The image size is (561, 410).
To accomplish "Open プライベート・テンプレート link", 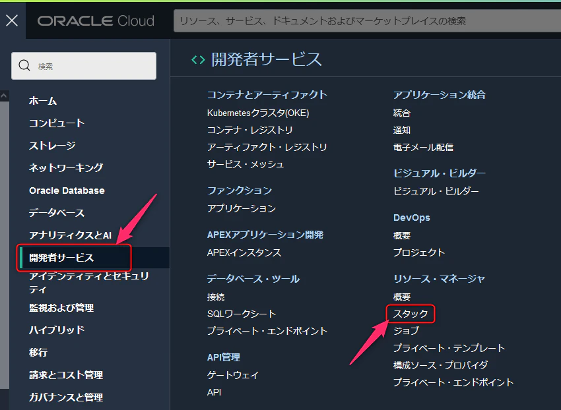I will [449, 348].
